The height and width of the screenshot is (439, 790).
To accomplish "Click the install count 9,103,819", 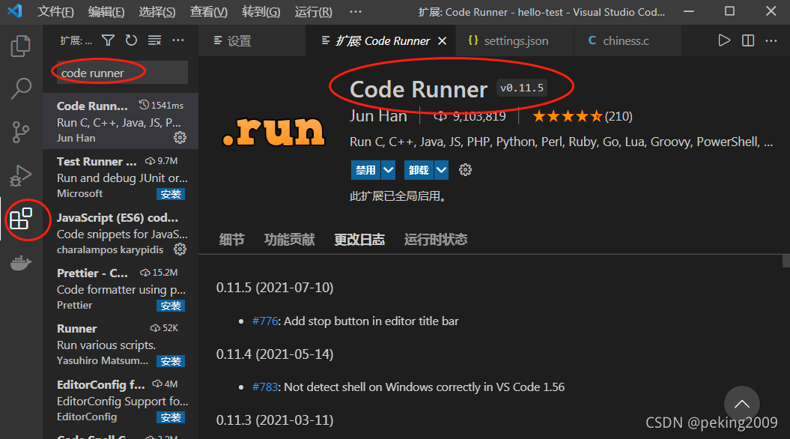I will click(478, 116).
